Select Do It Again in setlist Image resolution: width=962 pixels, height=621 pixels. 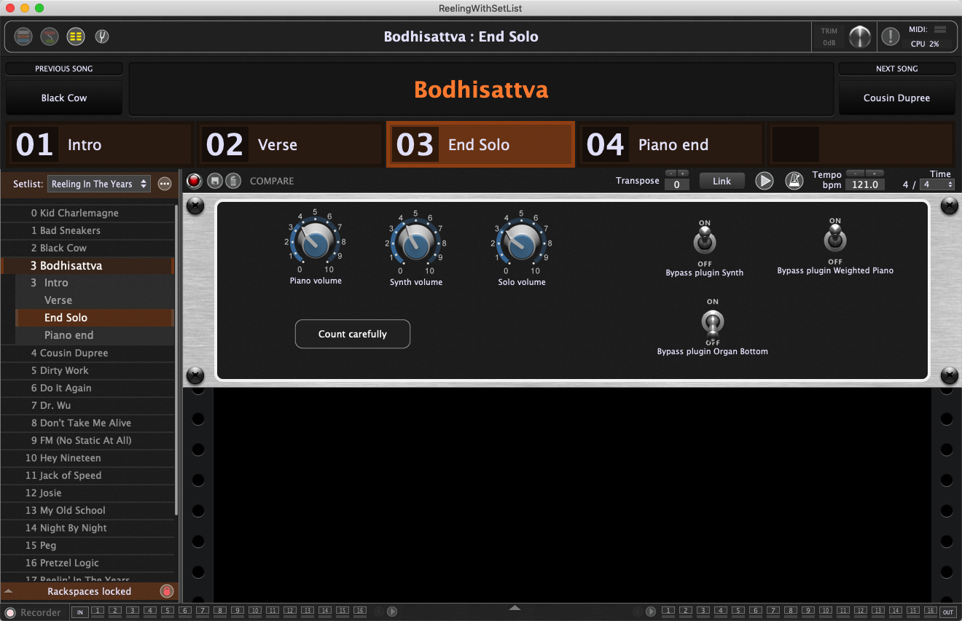[87, 388]
